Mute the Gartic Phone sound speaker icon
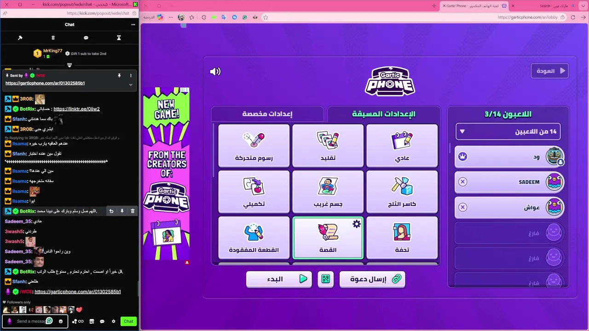589x331 pixels. pos(215,71)
